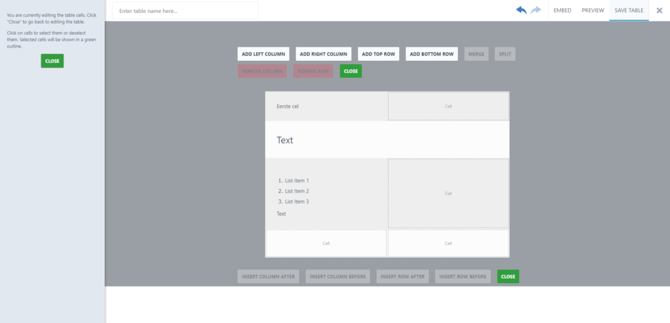Open the Preview tab
670x323 pixels.
(593, 10)
